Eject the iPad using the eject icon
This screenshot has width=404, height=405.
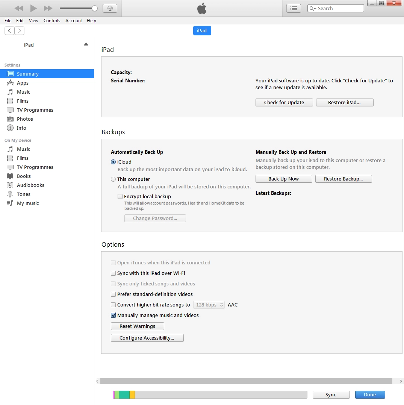click(86, 44)
